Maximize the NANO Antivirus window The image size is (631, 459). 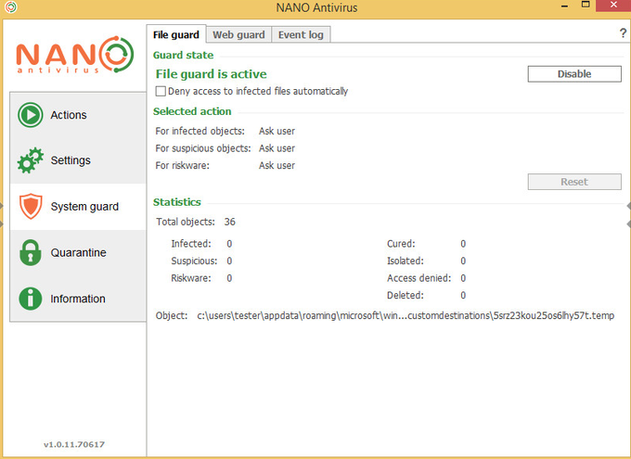tap(586, 6)
